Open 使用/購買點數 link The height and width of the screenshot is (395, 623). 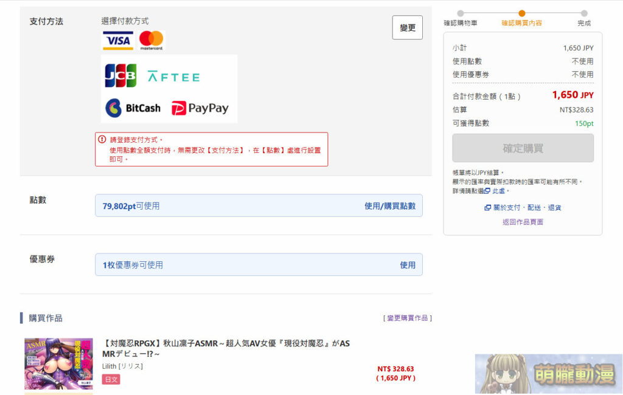tap(390, 205)
